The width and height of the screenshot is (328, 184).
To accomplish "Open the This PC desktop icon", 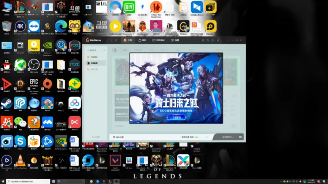I will coord(7,8).
